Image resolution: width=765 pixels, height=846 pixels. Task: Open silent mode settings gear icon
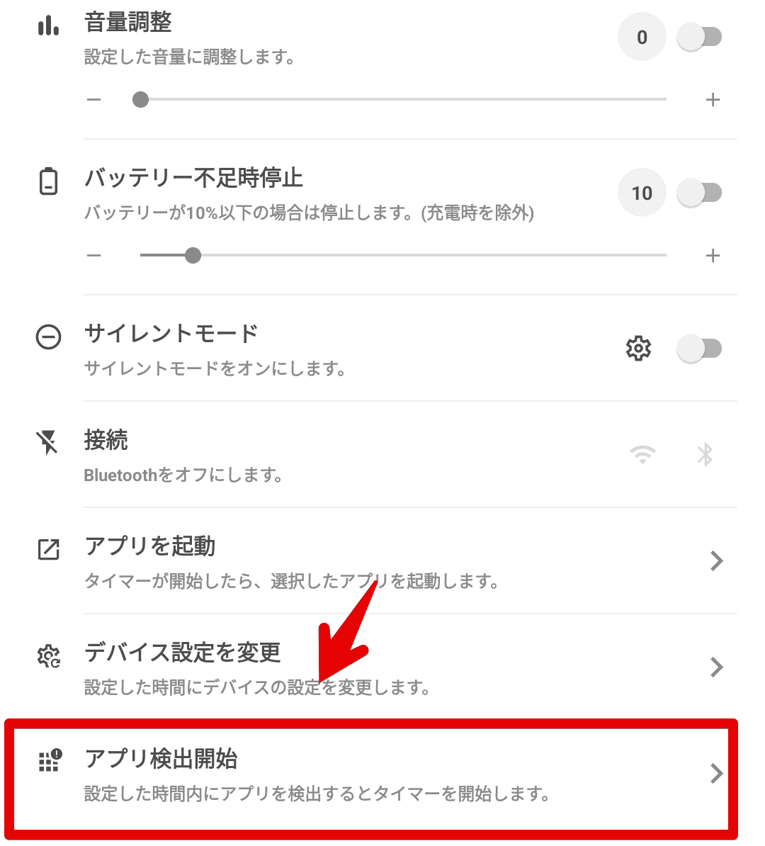[639, 348]
